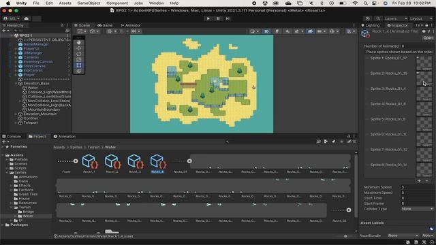The width and height of the screenshot is (436, 245).
Task: Add sprite with plus button in Inspector
Action: point(419,181)
